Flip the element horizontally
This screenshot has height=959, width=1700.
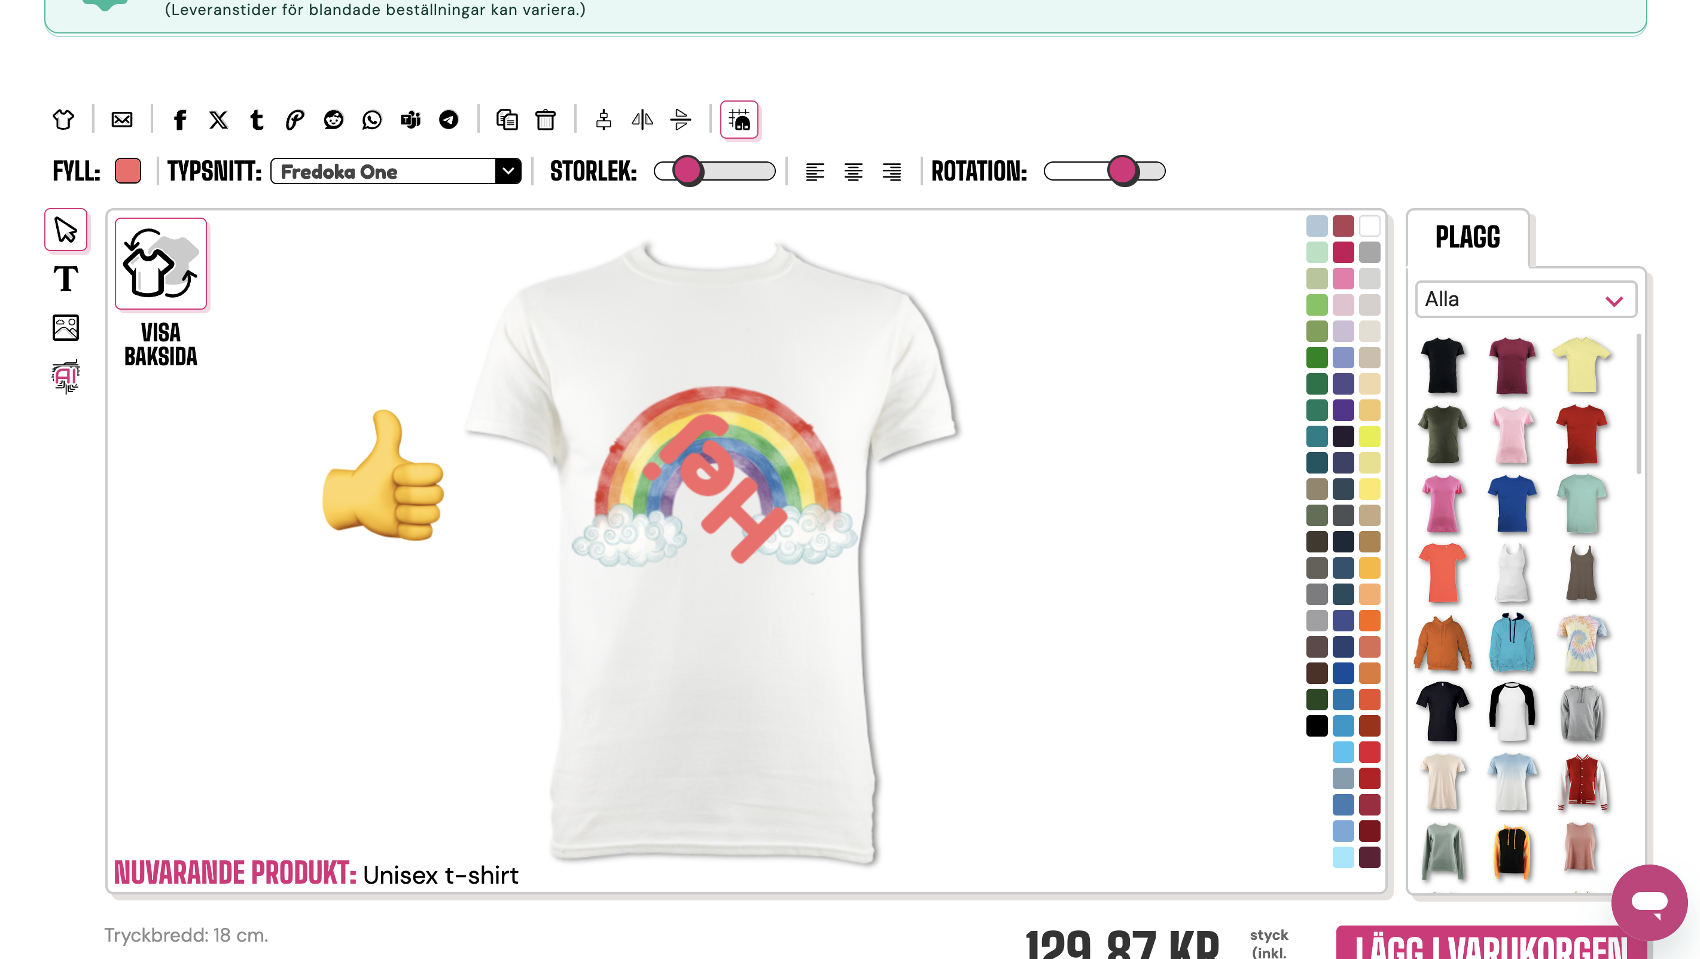pyautogui.click(x=641, y=120)
